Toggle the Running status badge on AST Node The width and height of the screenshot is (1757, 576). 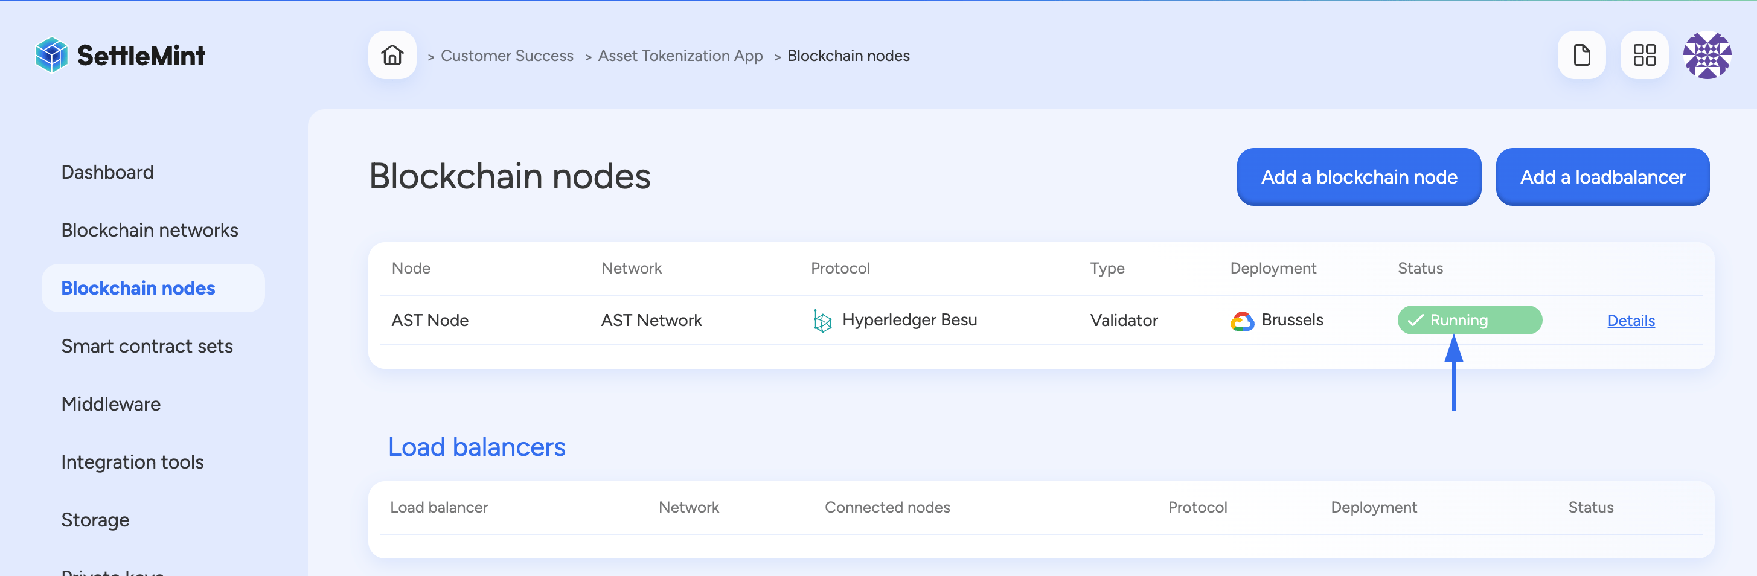pos(1469,319)
